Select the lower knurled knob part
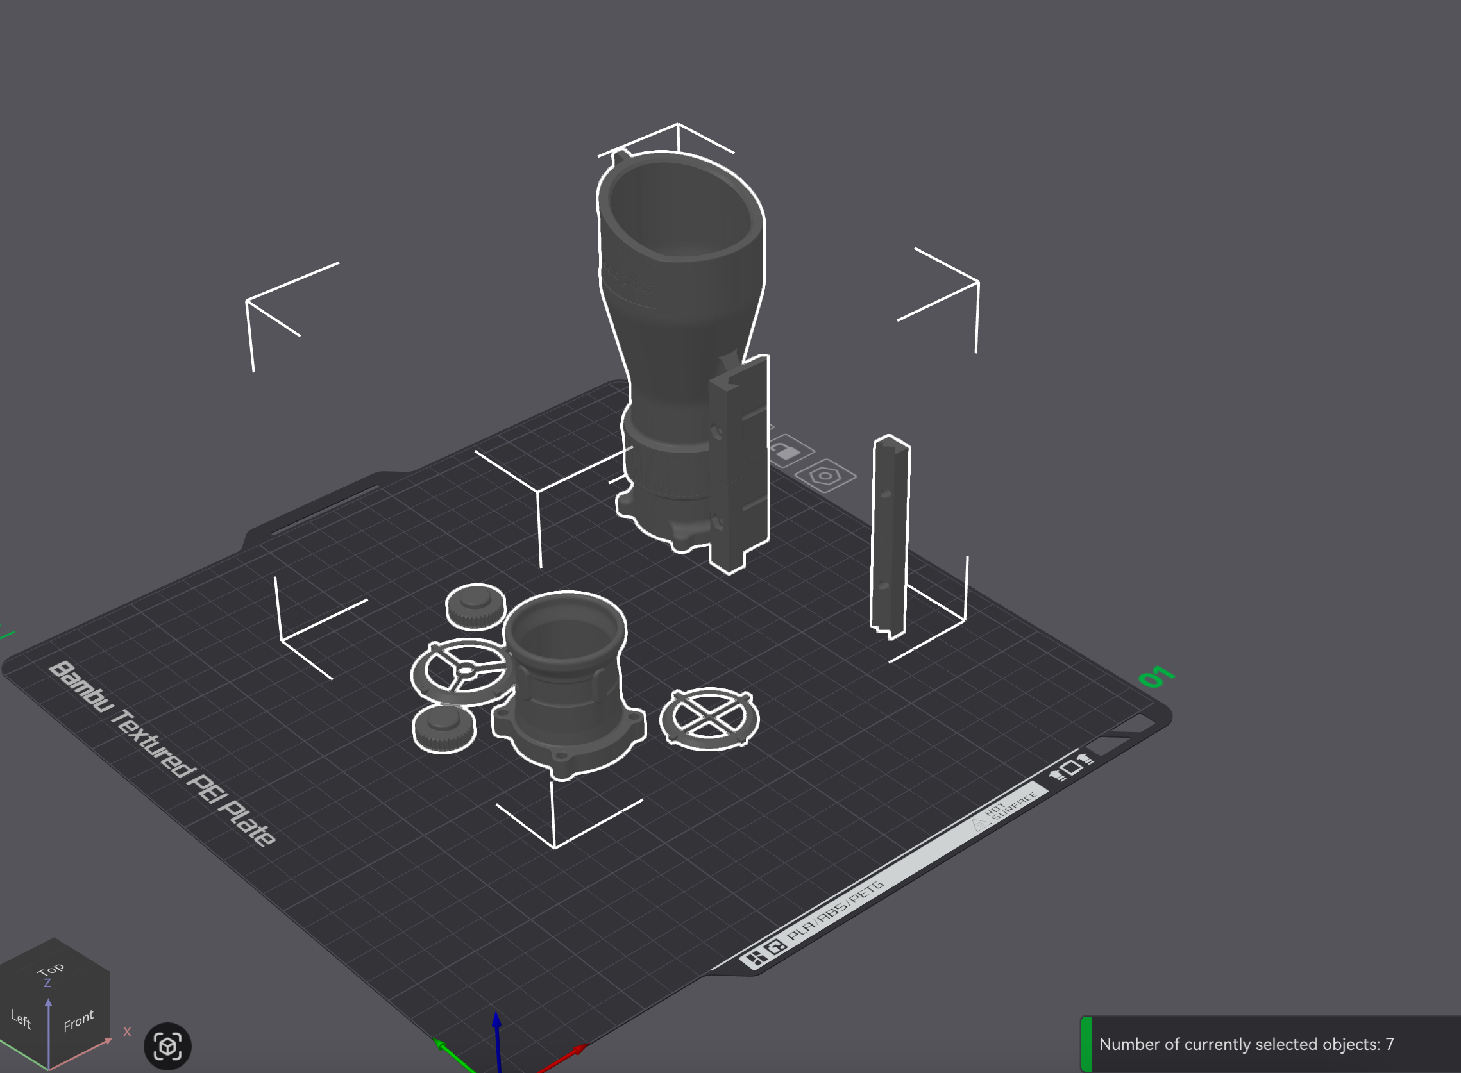Image resolution: width=1461 pixels, height=1073 pixels. [444, 728]
